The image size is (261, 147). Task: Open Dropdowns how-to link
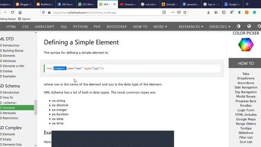pyautogui.click(x=246, y=78)
